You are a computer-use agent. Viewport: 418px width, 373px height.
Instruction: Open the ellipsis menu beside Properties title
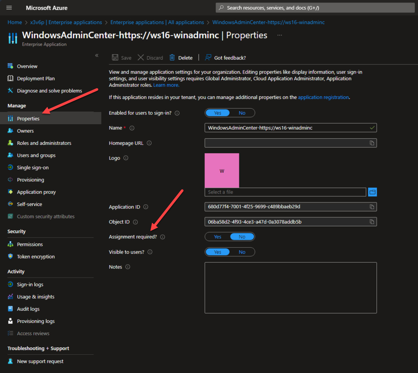279,35
